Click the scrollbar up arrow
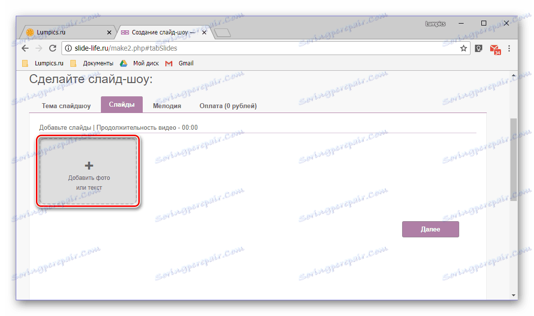The image size is (534, 316). (513, 76)
